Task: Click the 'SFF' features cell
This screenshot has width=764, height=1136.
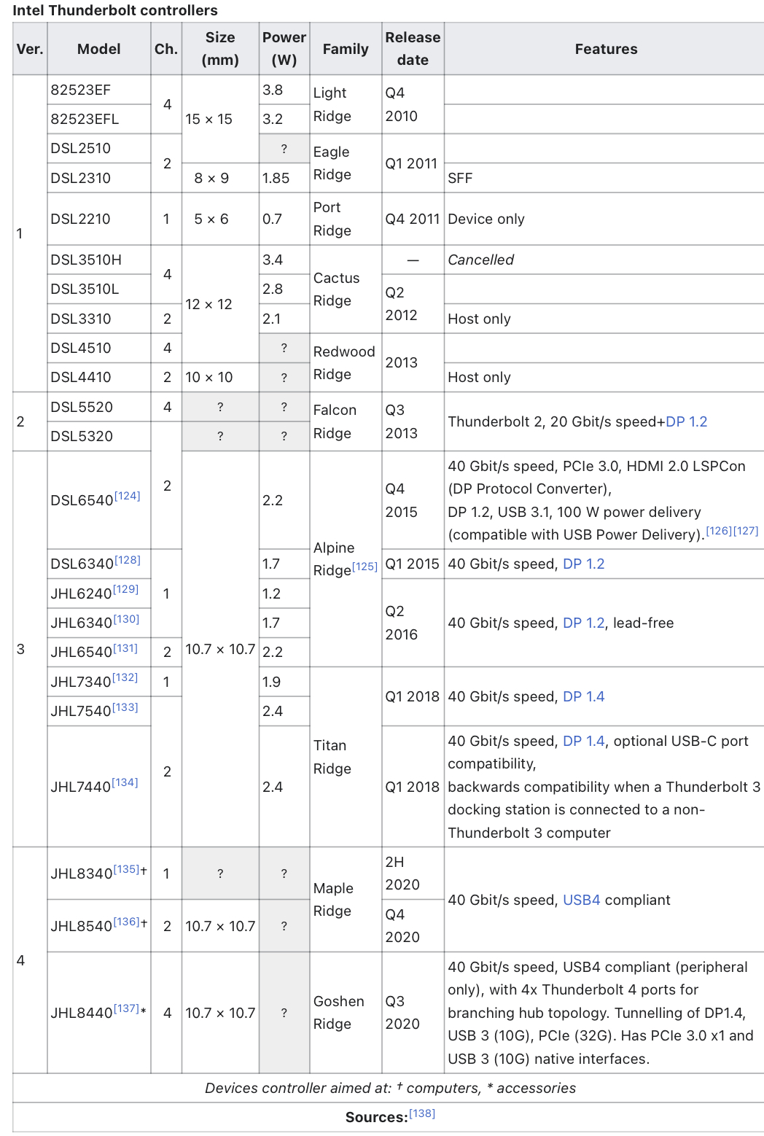Action: pos(604,178)
